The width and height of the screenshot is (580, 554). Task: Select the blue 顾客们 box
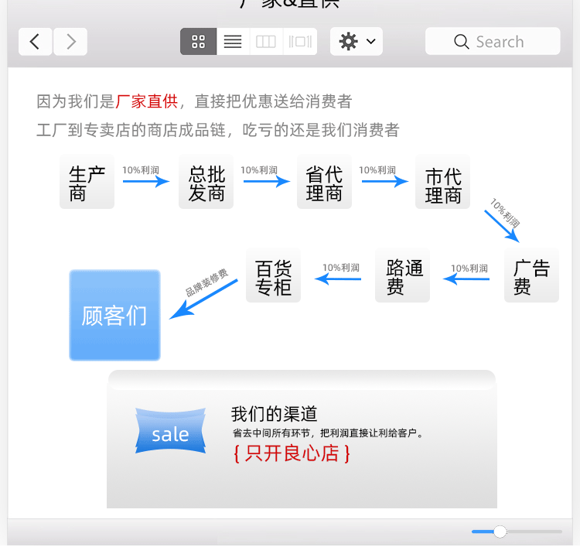pos(114,315)
